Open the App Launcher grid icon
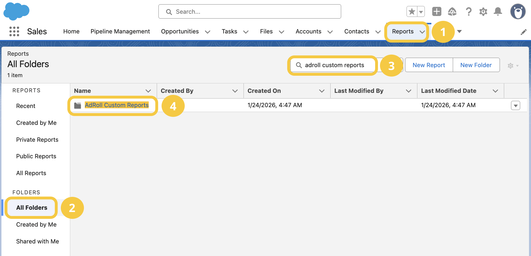 14,31
